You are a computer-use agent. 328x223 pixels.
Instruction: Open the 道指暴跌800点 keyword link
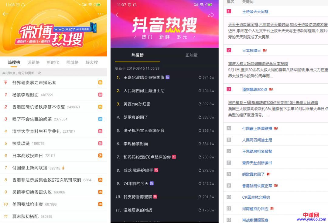point(255,89)
